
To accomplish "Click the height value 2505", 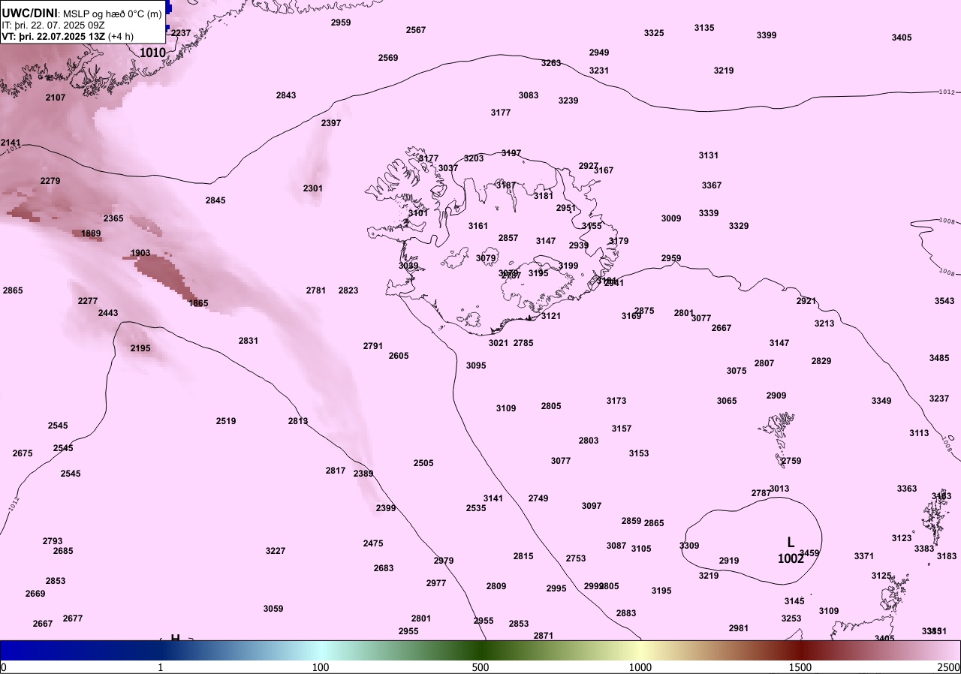I will click(x=423, y=463).
